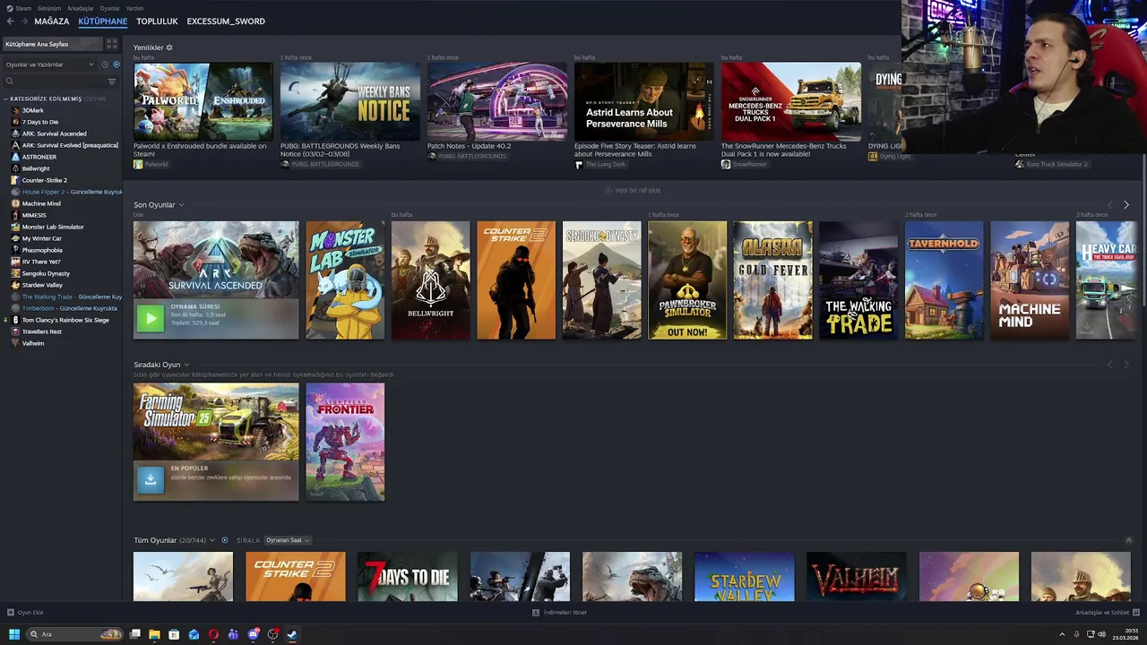
Task: Open Microsoft Store from the taskbar
Action: pyautogui.click(x=174, y=634)
